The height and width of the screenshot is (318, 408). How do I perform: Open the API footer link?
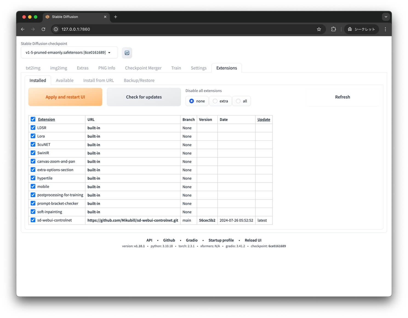coord(149,240)
